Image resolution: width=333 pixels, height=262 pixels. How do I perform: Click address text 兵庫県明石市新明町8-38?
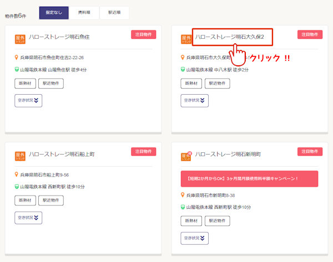210,195
